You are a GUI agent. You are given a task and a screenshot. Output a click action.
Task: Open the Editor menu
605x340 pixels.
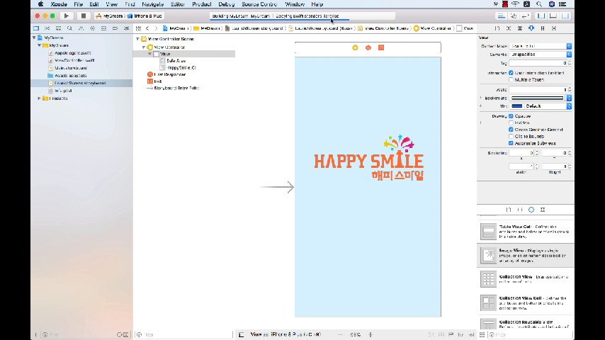pos(178,4)
